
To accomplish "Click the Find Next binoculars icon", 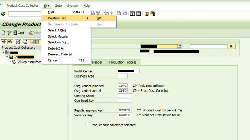I will (x=98, y=14).
